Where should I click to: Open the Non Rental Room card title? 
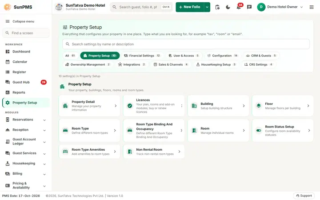click(149, 149)
